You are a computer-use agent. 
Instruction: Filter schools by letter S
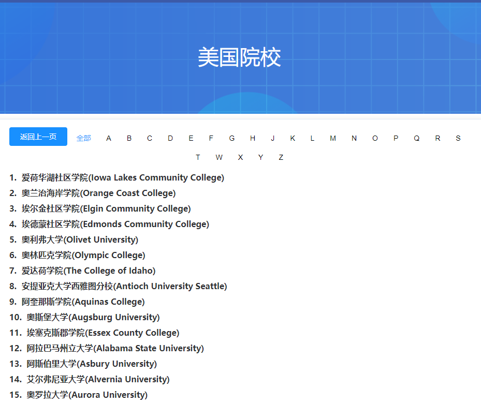pyautogui.click(x=458, y=138)
